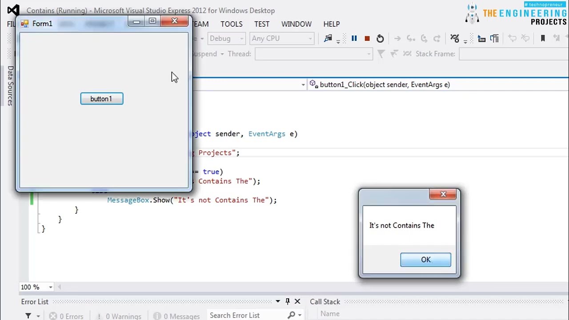Click the Intellitrace percent icon in toolbar
The width and height of the screenshot is (569, 320).
point(454,39)
